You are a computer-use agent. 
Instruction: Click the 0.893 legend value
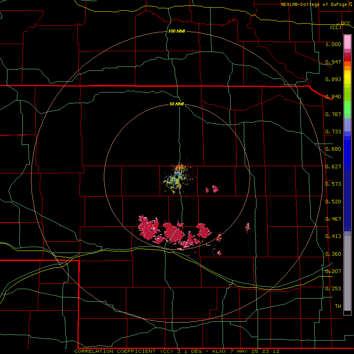point(333,79)
